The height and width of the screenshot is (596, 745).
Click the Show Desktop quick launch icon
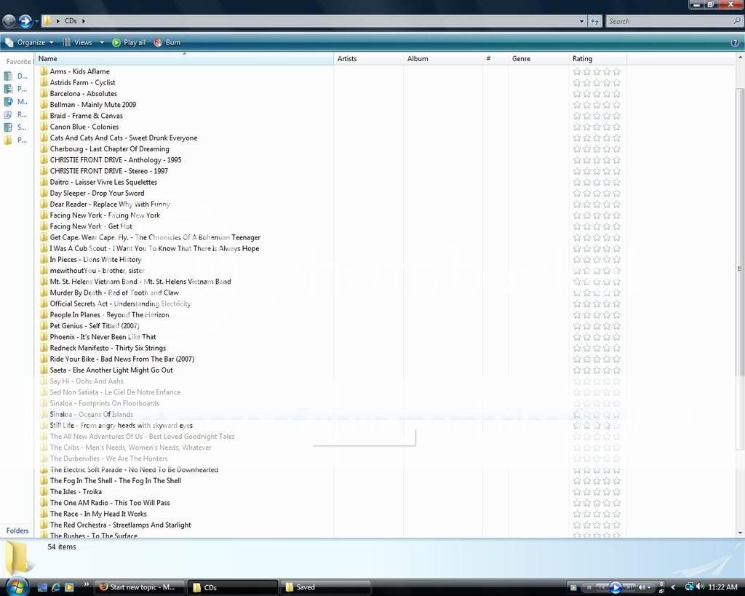42,587
